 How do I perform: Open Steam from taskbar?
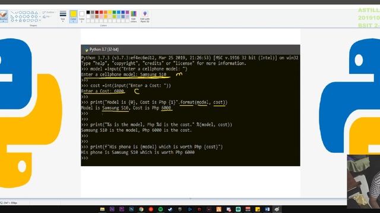click(170, 209)
